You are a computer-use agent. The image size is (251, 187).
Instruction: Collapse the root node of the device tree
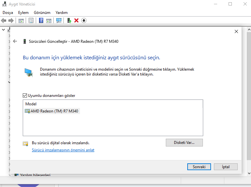coord(3,30)
